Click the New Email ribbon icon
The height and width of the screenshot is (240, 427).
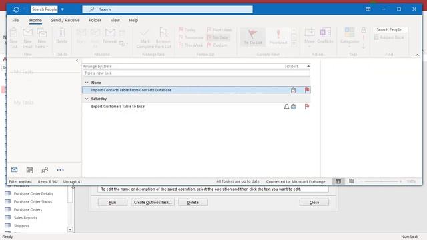pyautogui.click(x=27, y=38)
